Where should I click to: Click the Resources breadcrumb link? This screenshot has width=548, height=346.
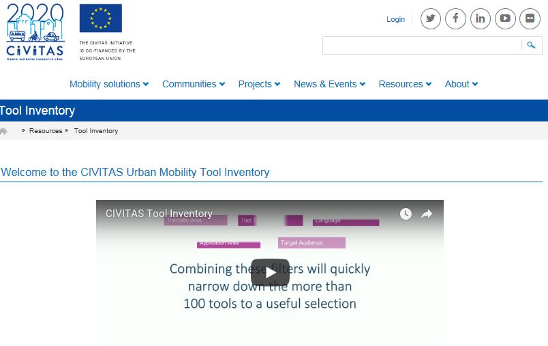tap(46, 131)
